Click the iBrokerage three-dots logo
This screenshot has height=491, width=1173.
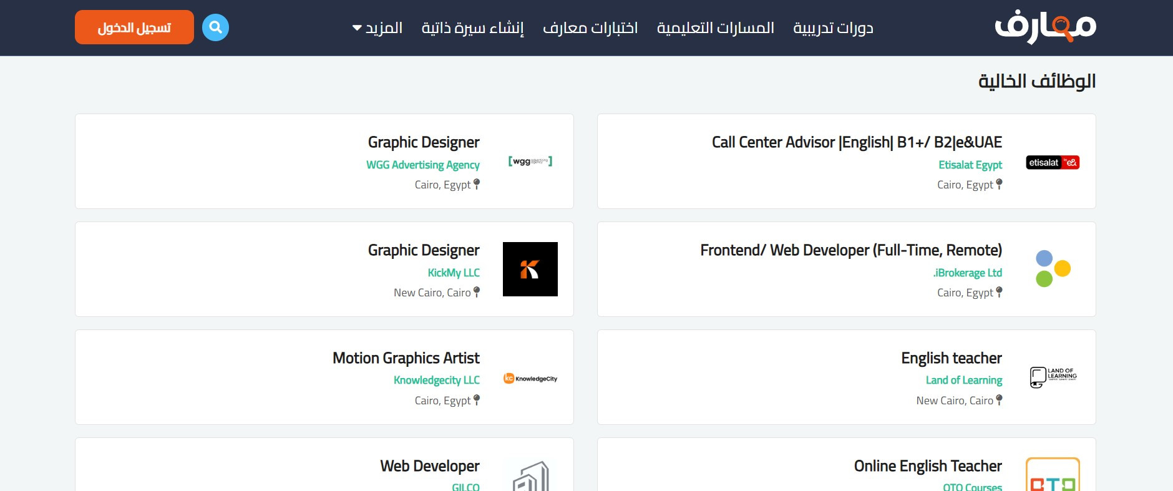[x=1053, y=269]
